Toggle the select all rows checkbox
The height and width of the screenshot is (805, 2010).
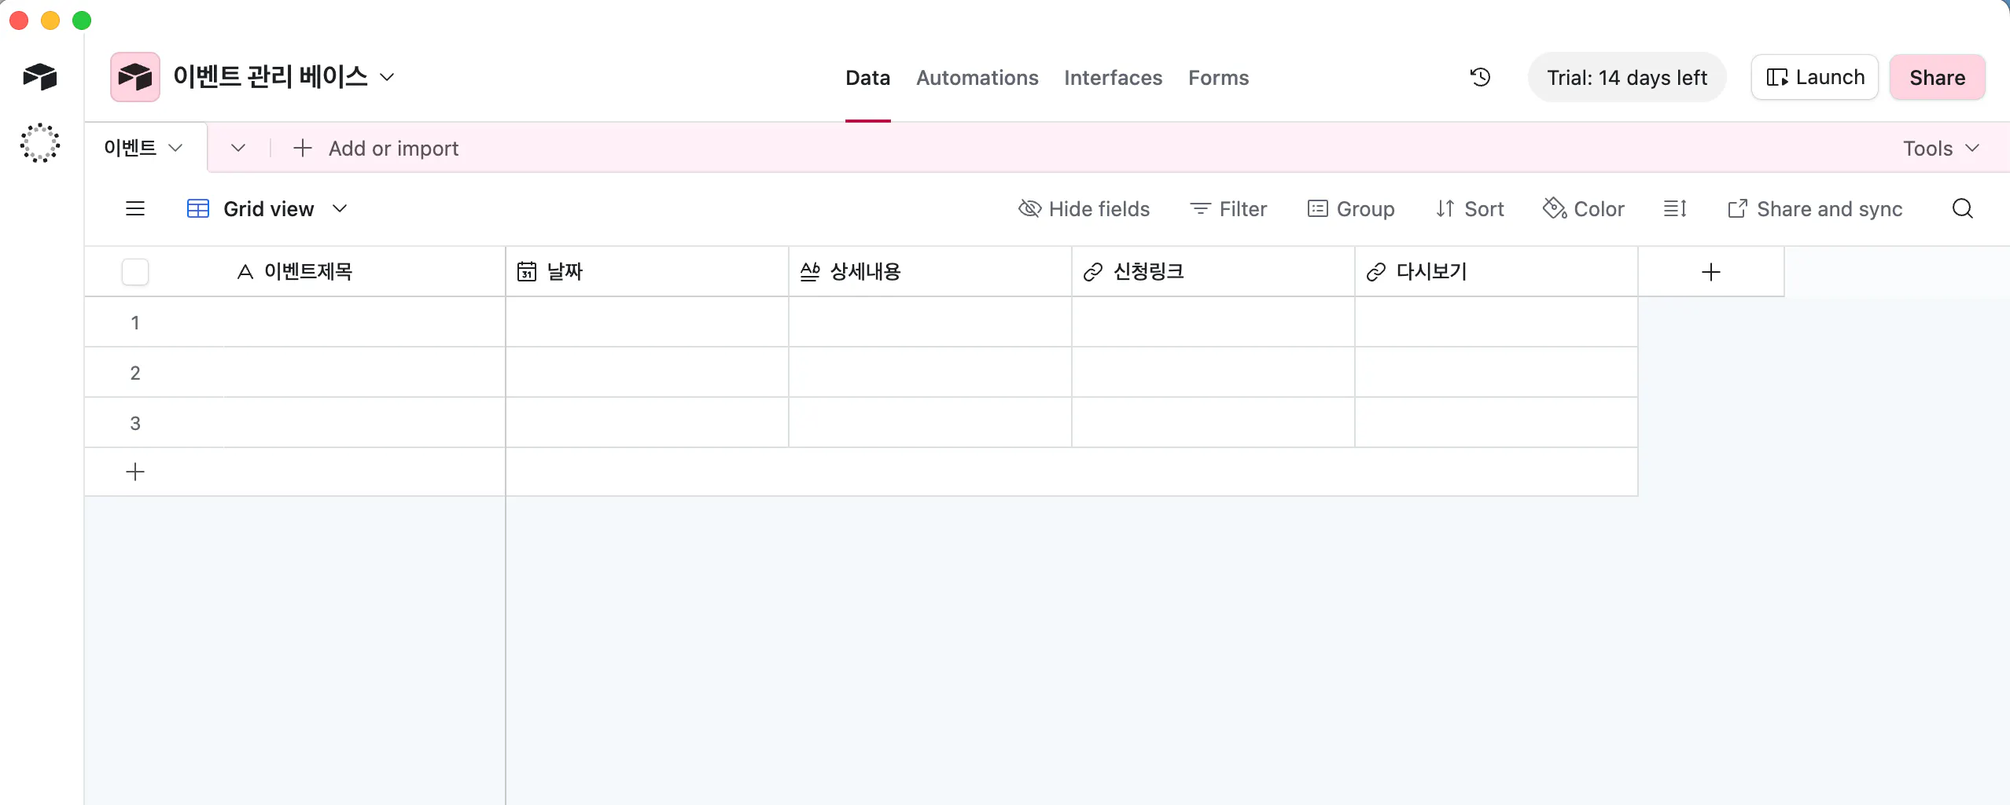click(x=135, y=272)
